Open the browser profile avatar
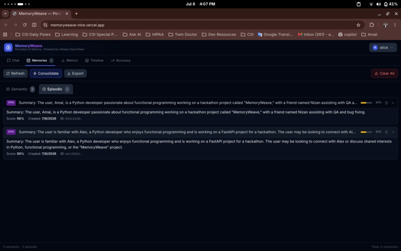The width and height of the screenshot is (401, 251). 386,25
